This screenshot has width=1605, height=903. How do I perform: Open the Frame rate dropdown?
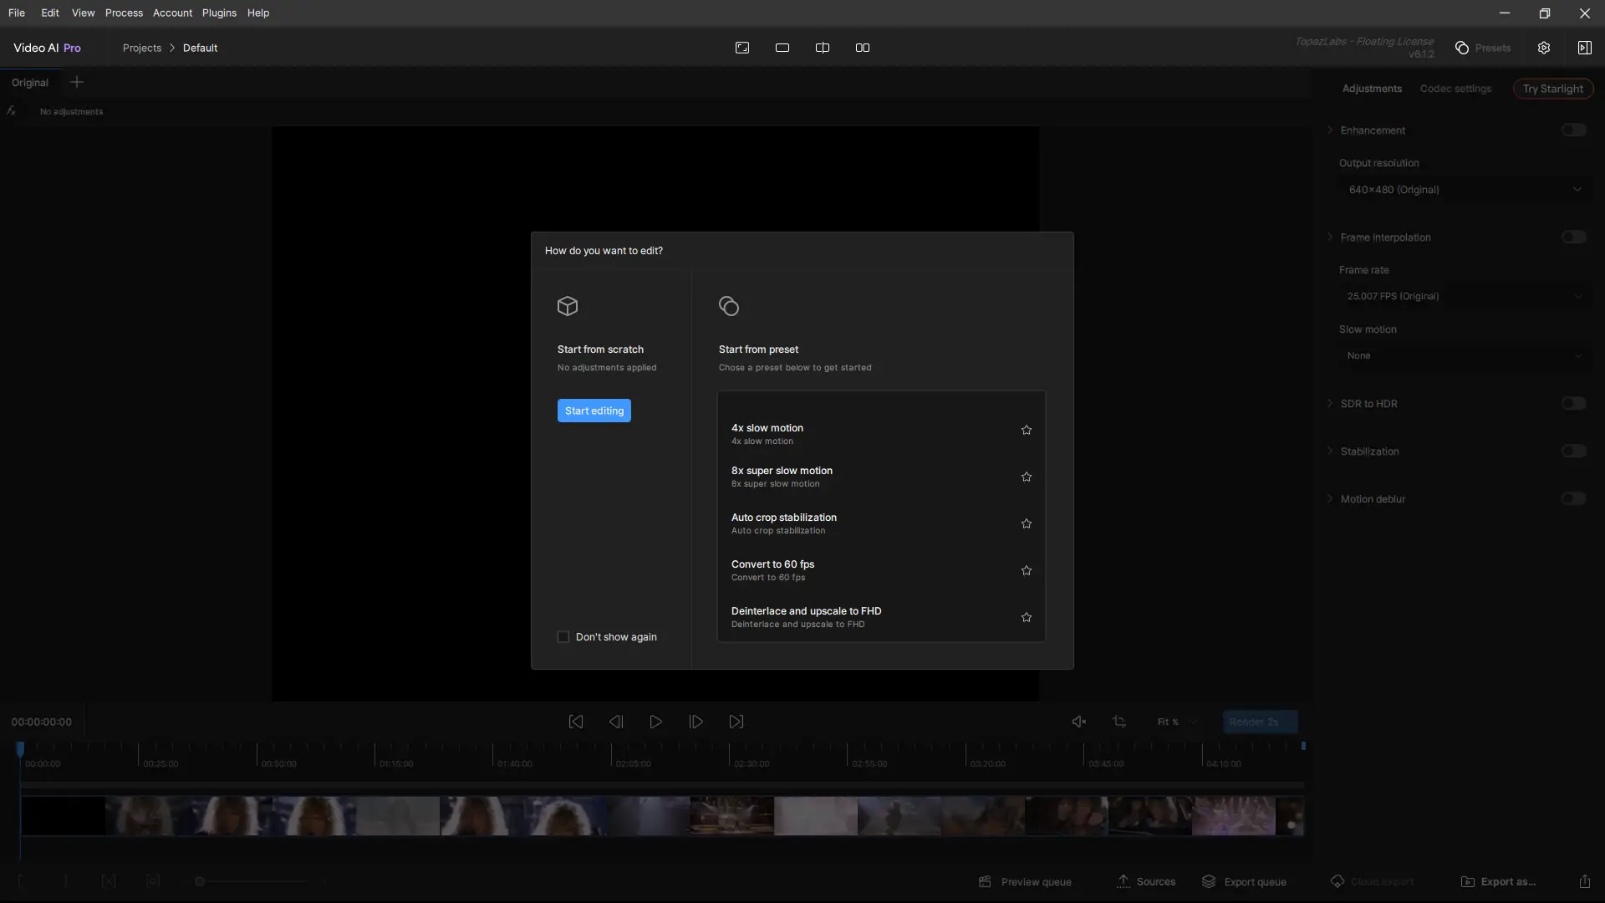(1464, 296)
